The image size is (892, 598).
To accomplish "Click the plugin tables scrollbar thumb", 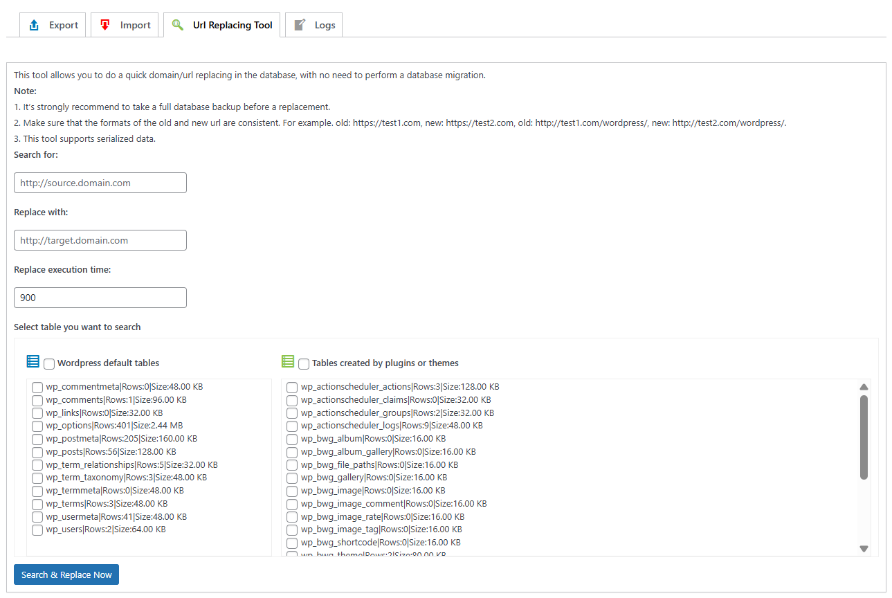I will [x=864, y=436].
